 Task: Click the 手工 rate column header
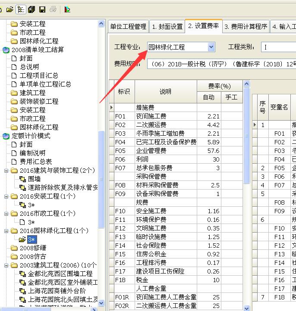(x=232, y=97)
